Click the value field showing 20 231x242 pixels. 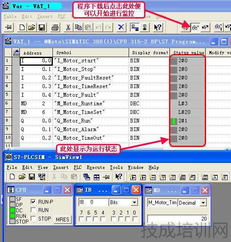pos(177,218)
